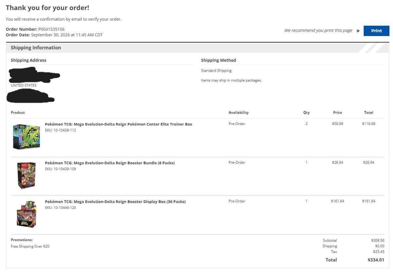The image size is (393, 273).
Task: Click the Free Shipping Over $20 promotion
Action: coord(30,246)
